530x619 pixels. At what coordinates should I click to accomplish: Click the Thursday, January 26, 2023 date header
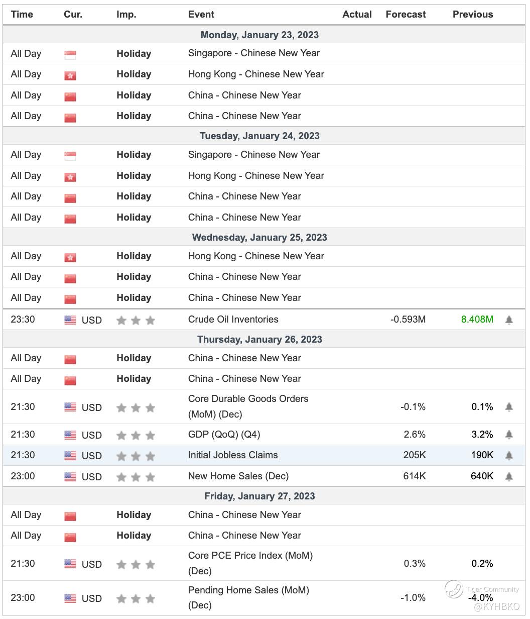point(259,339)
